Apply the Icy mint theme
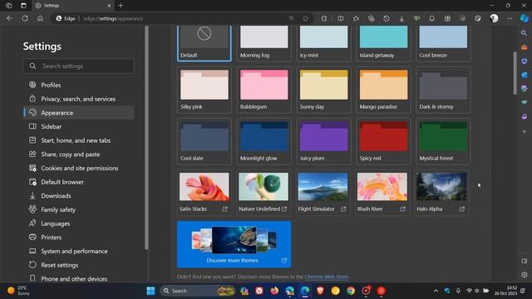Image resolution: width=532 pixels, height=299 pixels. pyautogui.click(x=323, y=43)
